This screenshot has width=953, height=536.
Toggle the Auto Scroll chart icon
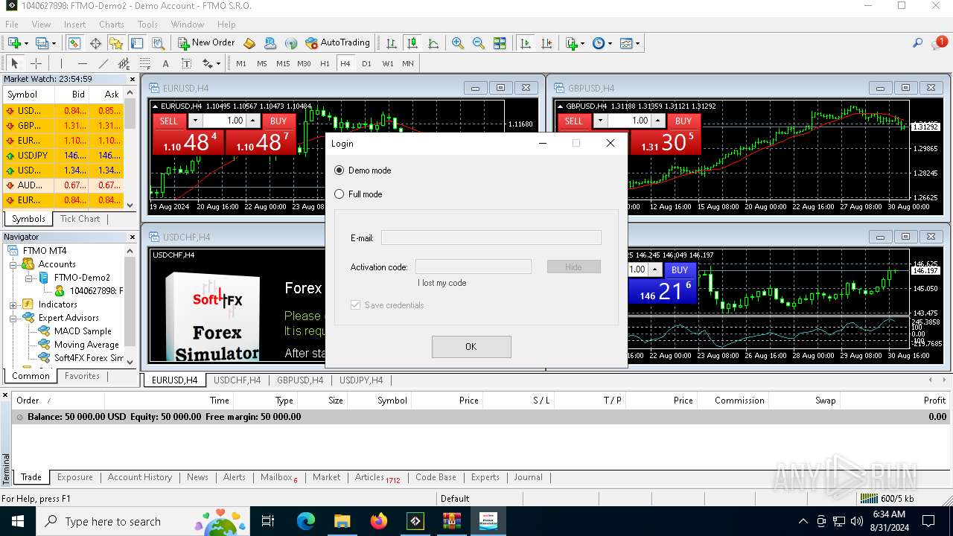point(526,43)
